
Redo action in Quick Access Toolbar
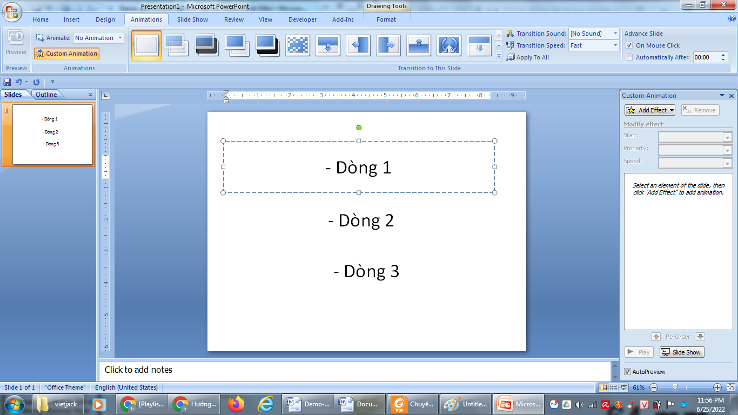click(37, 82)
